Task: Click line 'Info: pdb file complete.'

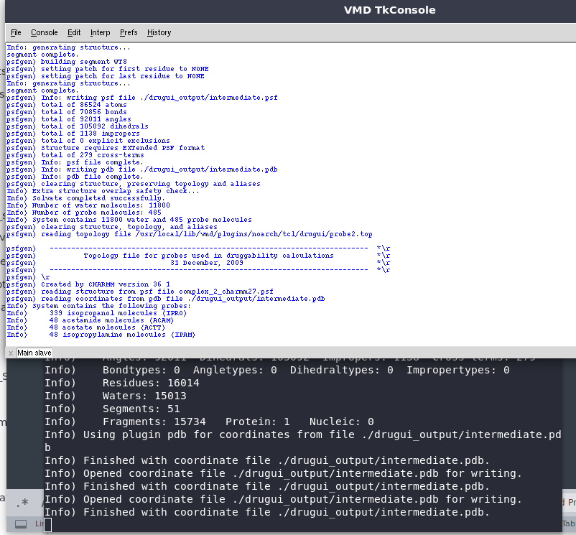Action: pyautogui.click(x=75, y=177)
